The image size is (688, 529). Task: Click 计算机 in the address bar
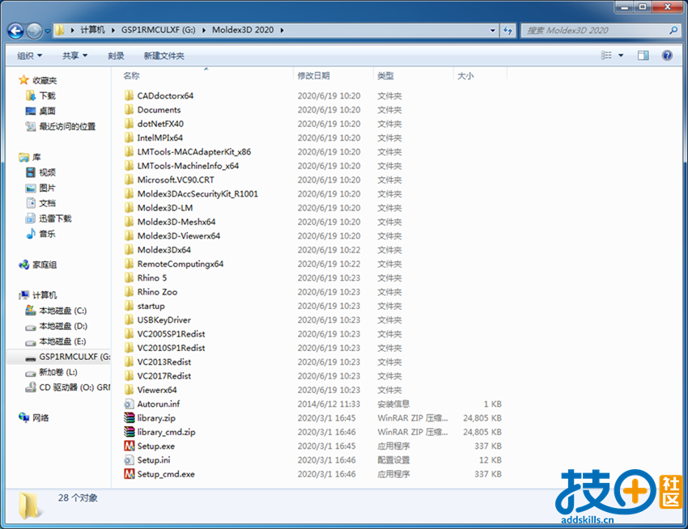[x=92, y=30]
